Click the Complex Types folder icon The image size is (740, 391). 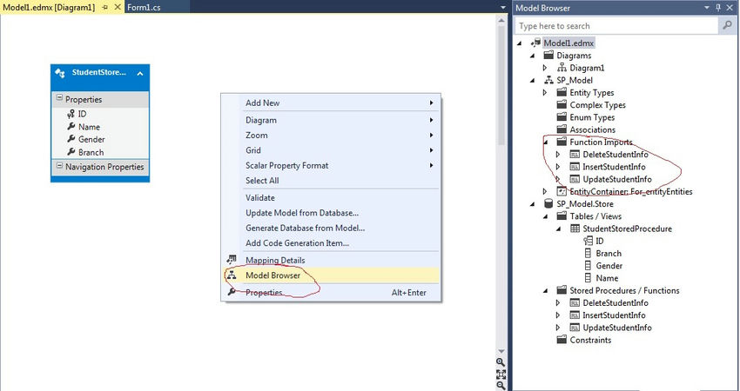tap(562, 104)
